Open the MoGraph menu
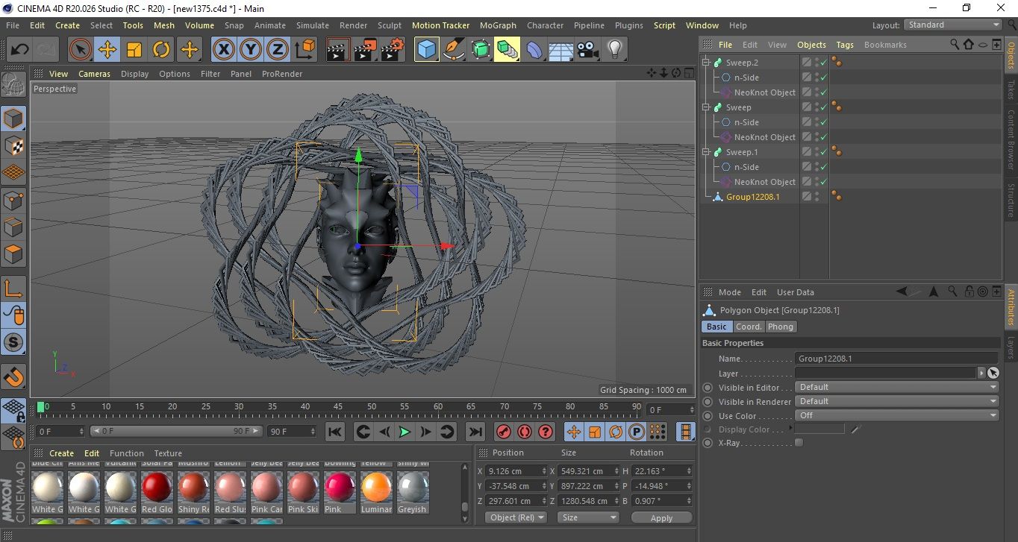The image size is (1018, 542). pos(498,25)
